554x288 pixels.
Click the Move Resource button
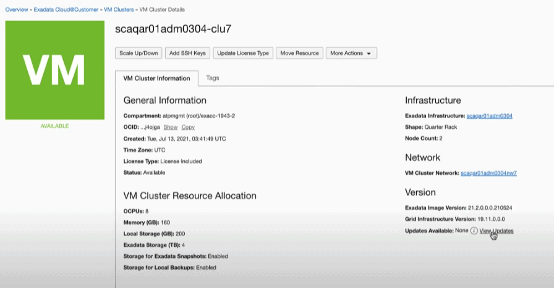pyautogui.click(x=299, y=53)
